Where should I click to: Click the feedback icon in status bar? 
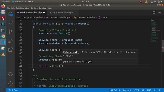pyautogui.click(x=155, y=90)
